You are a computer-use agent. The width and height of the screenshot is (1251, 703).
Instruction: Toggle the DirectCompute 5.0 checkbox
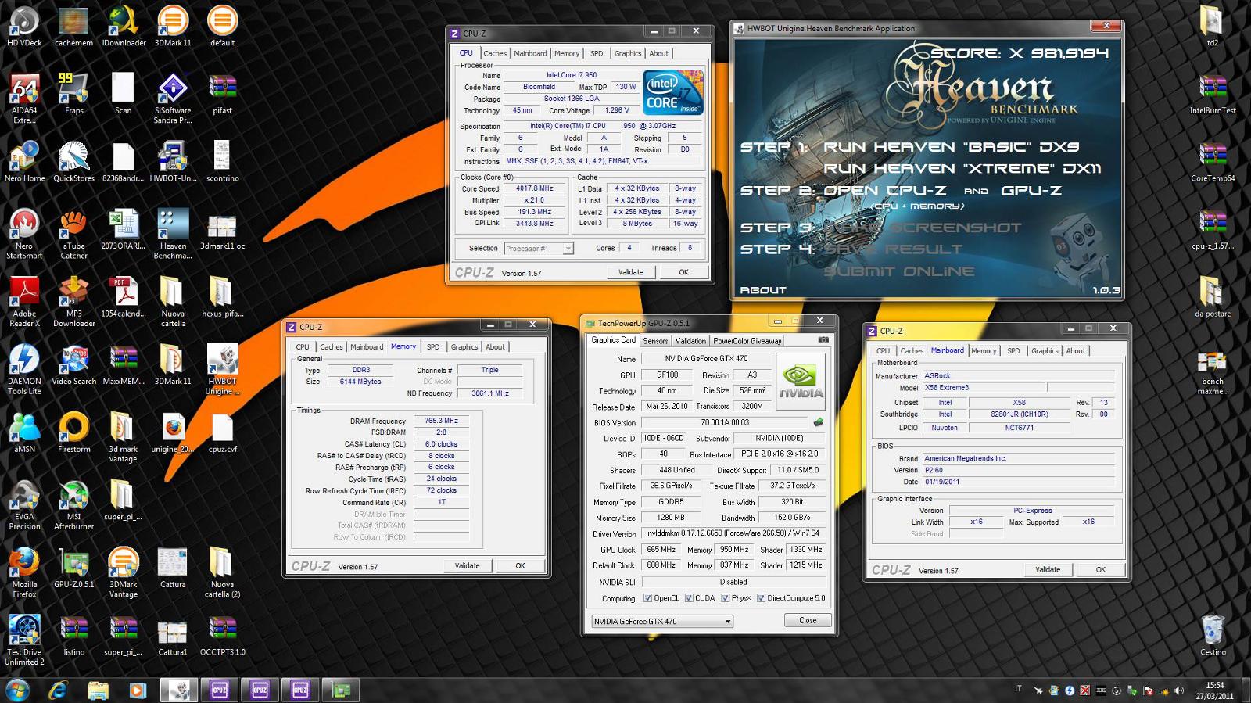tap(761, 598)
